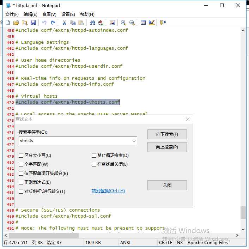Open the 帮助(H) menu
Screen dimensions: 249x249
[x=87, y=14]
